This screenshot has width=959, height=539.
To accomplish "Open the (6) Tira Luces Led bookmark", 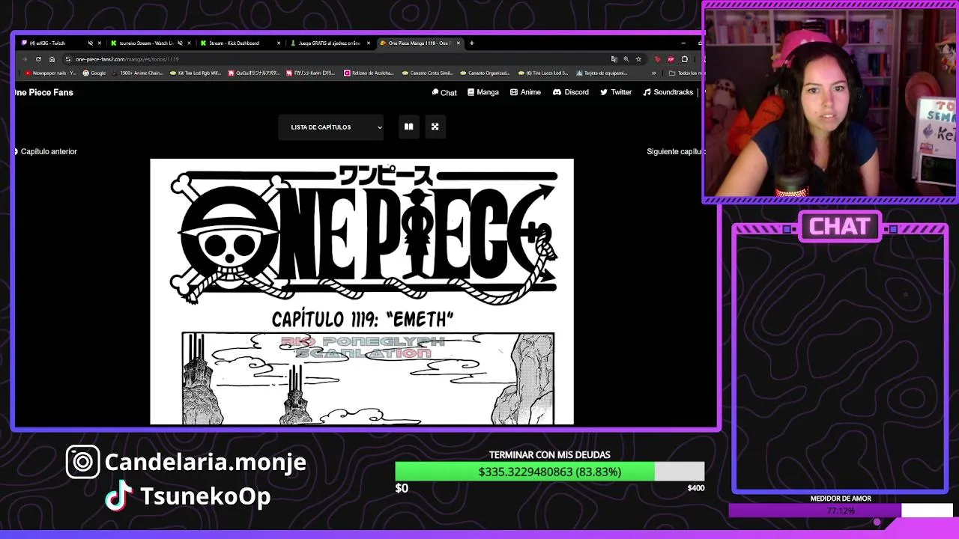I will (x=542, y=73).
